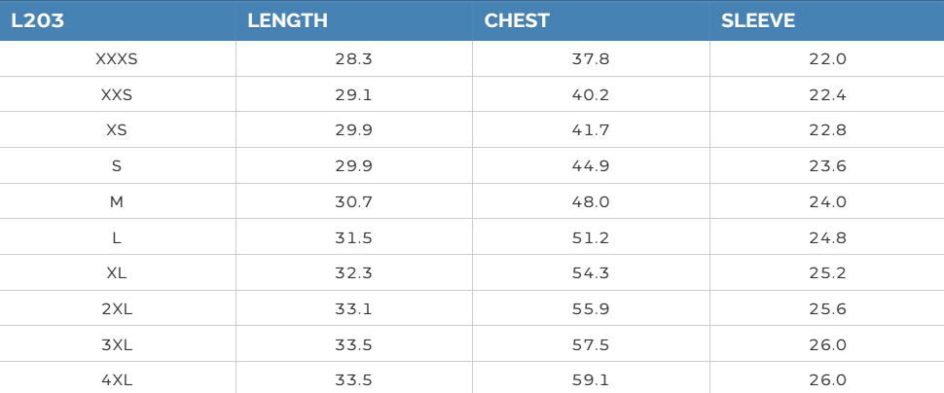
Task: Click sleeve value 22.8 for XS
Action: 828,130
